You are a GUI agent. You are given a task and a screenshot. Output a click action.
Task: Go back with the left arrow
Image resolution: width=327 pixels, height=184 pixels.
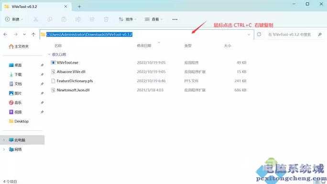click(x=5, y=34)
